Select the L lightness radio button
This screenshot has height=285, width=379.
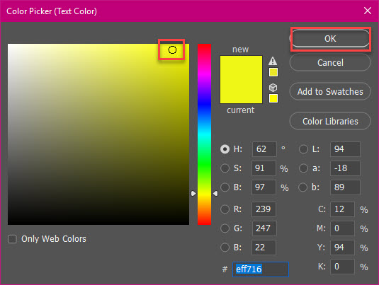point(303,149)
